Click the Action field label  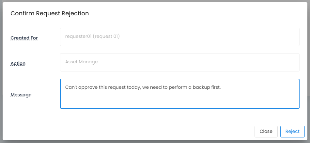pos(18,63)
